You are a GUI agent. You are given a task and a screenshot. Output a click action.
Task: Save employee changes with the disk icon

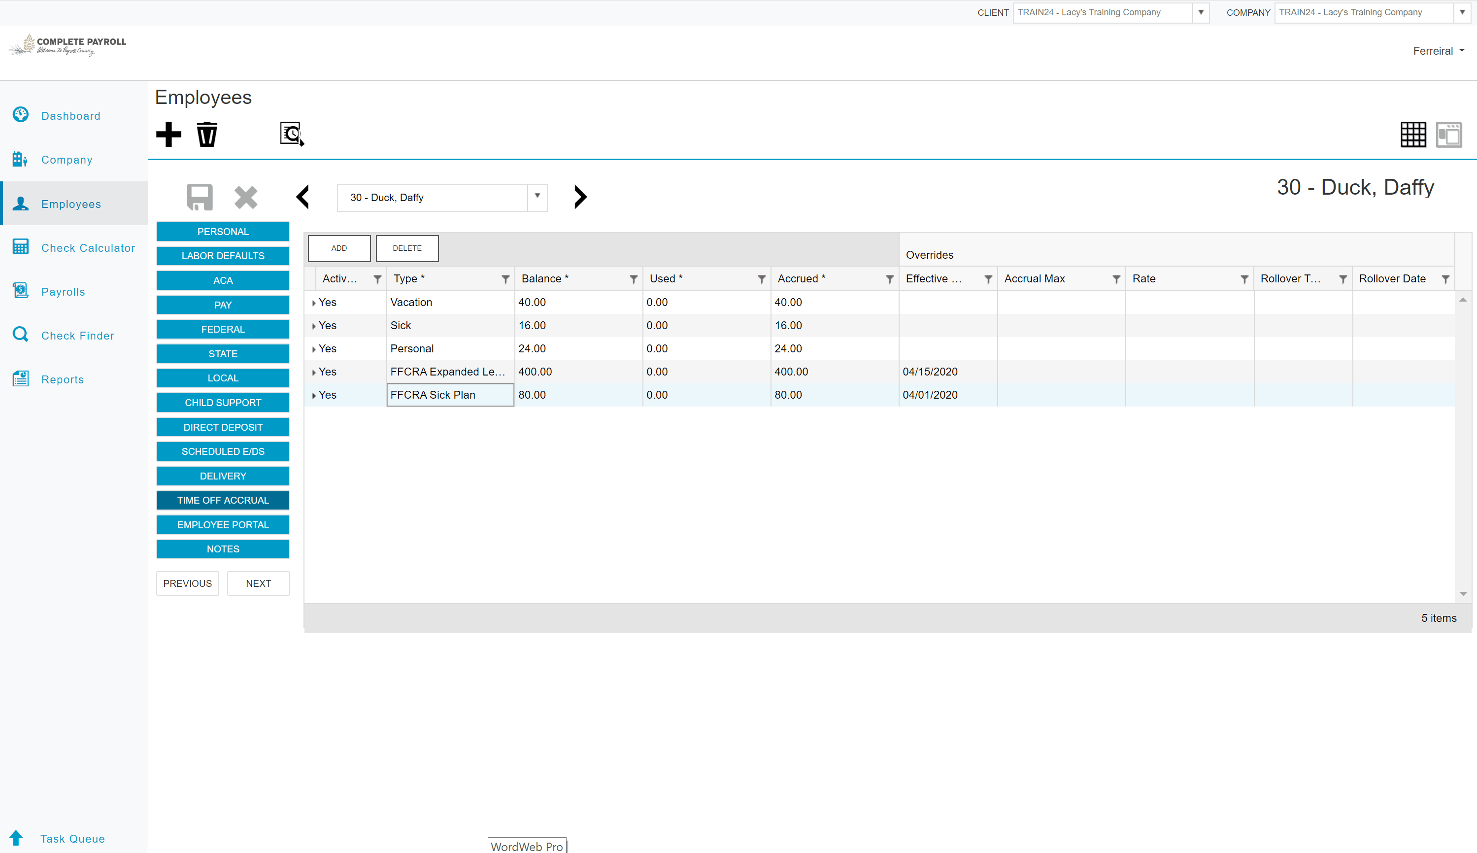pyautogui.click(x=199, y=197)
